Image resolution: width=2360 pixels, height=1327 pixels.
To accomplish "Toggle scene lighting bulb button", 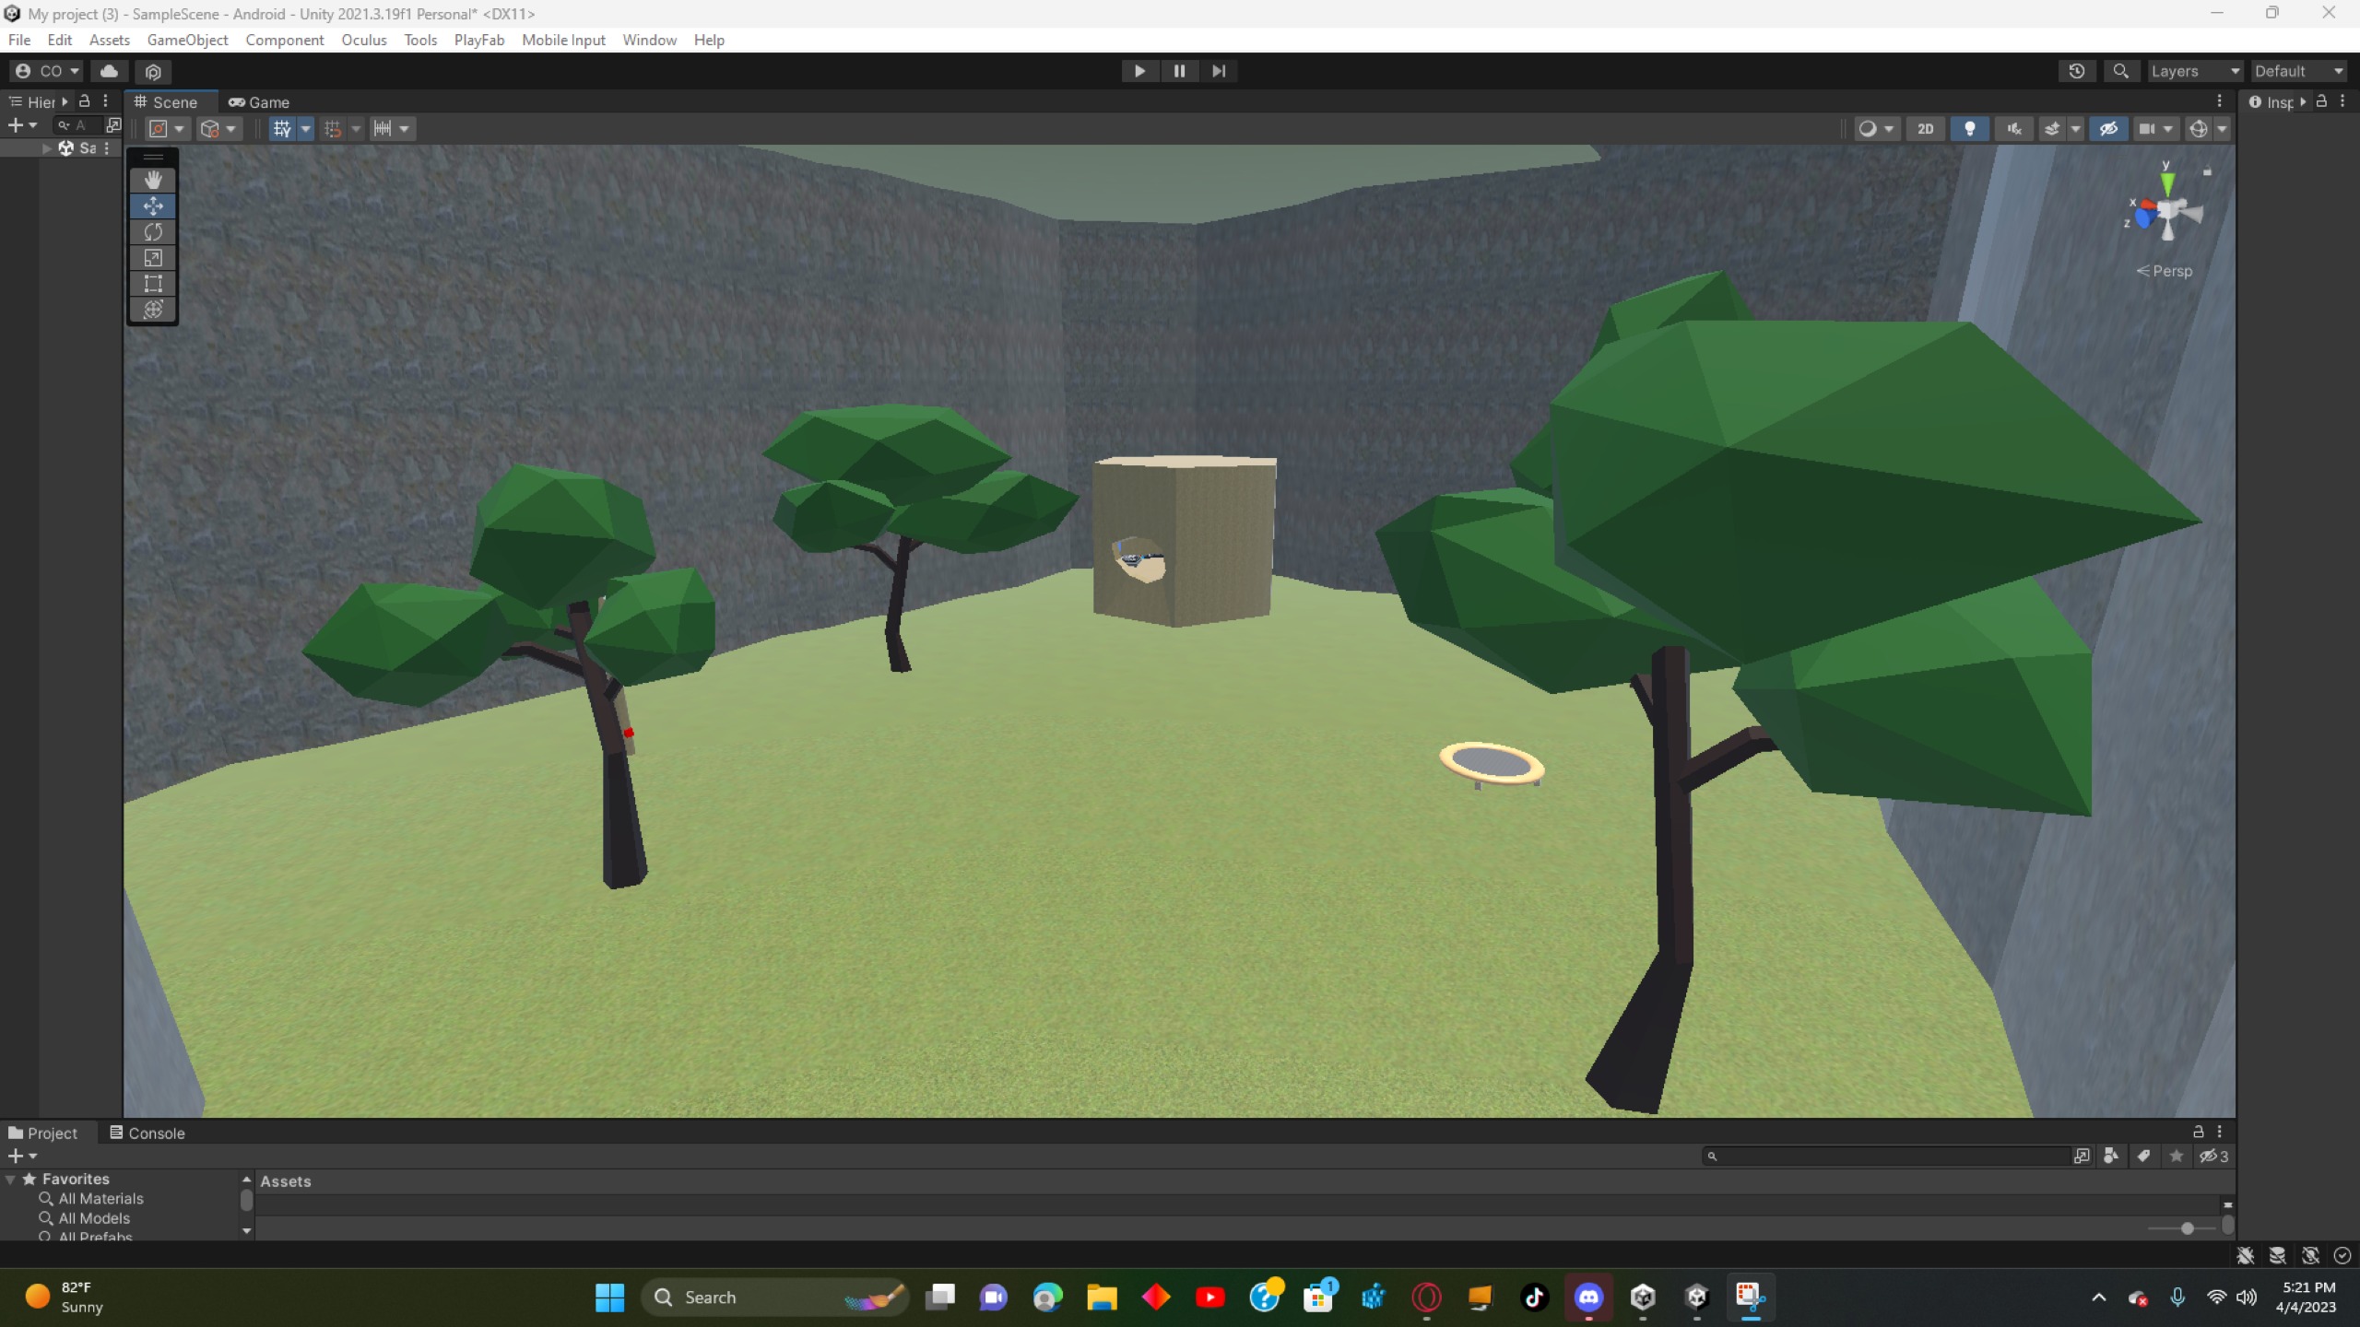I will coord(1970,129).
